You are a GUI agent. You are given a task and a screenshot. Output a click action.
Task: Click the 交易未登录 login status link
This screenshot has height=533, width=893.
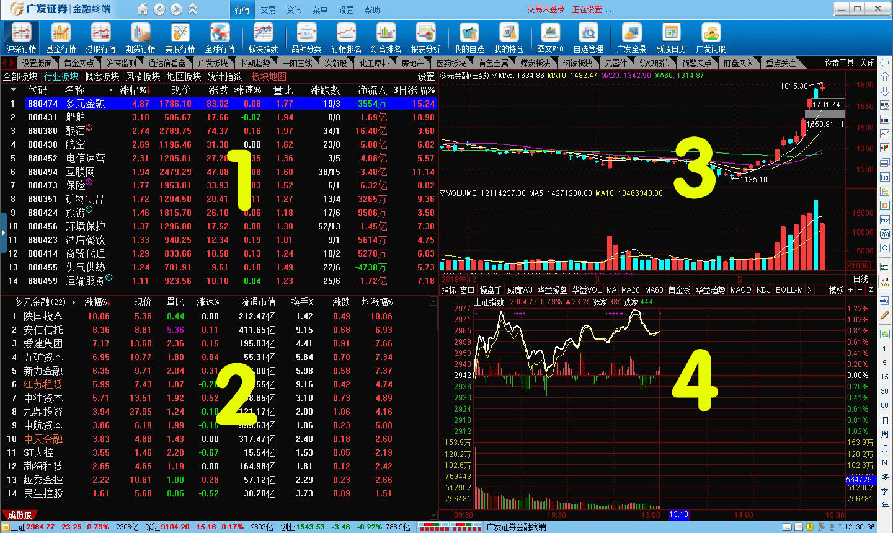(x=546, y=9)
